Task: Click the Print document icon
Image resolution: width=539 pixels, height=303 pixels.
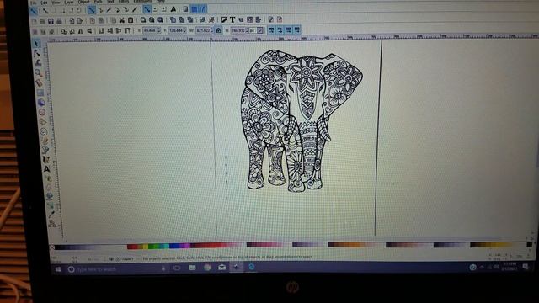Action: click(59, 21)
